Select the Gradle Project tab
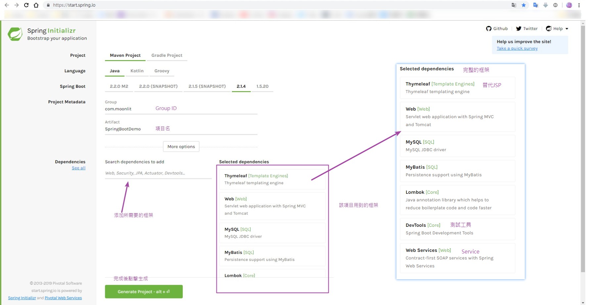The width and height of the screenshot is (590, 305). (167, 55)
